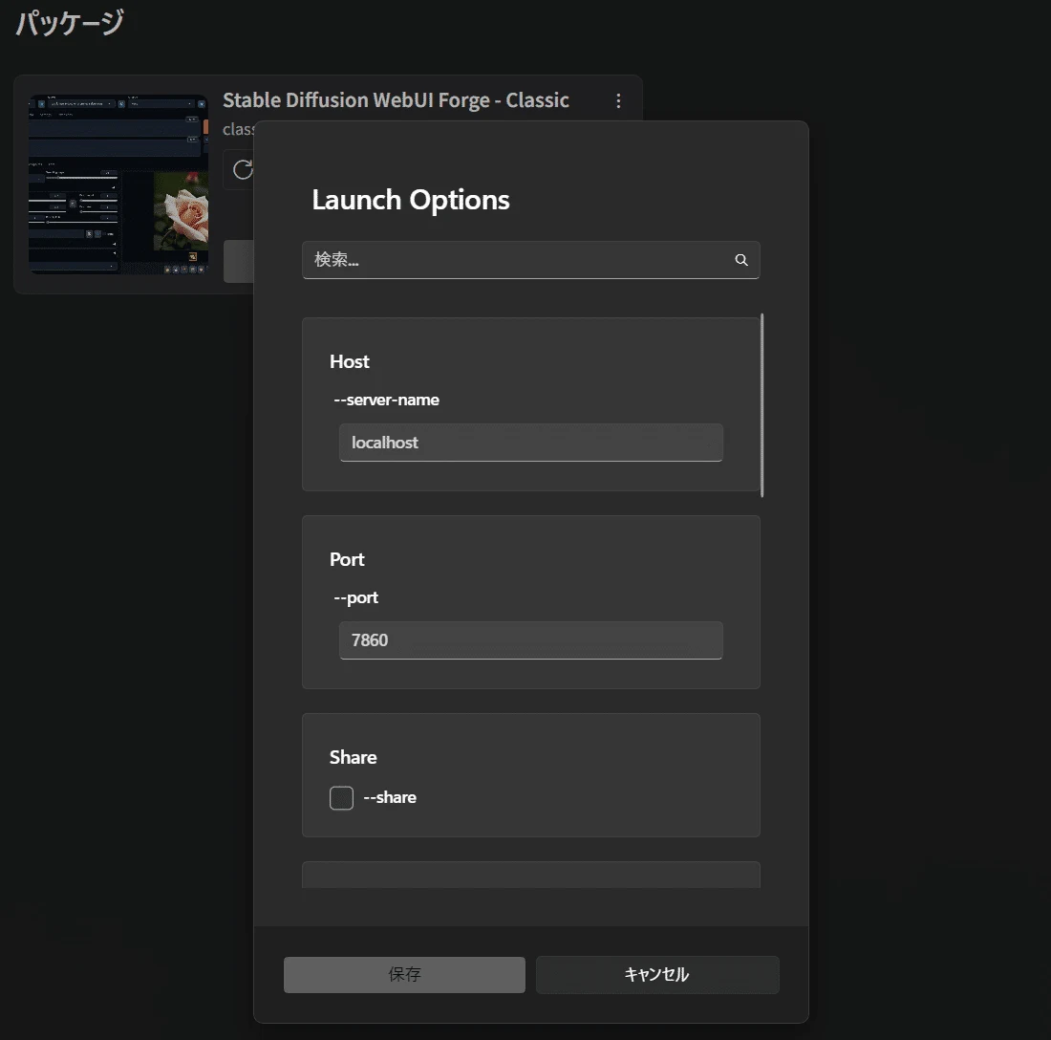Click the Stable Diffusion WebUI Forge - Classic title
This screenshot has width=1051, height=1040.
(x=396, y=100)
